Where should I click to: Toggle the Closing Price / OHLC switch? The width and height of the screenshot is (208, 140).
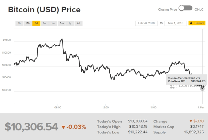point(185,8)
